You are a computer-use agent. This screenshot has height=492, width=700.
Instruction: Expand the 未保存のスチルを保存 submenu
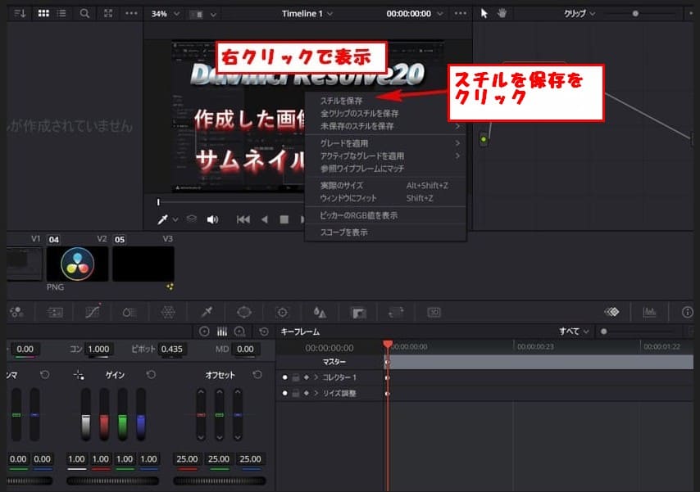click(386, 126)
